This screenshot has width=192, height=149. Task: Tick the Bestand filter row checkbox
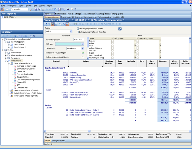[x=112, y=41]
